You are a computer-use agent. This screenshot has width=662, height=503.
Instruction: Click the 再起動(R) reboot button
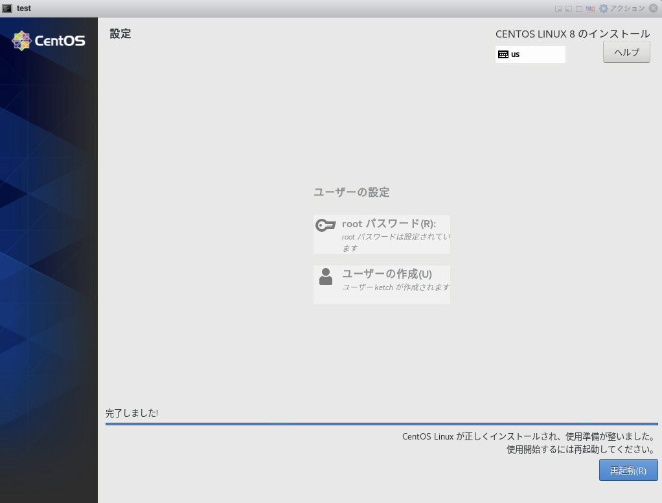coord(628,470)
